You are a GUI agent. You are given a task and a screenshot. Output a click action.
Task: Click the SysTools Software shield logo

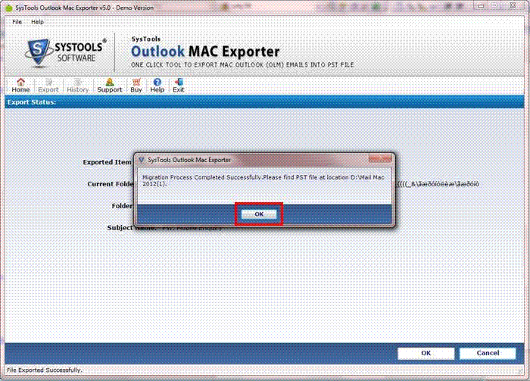[x=38, y=52]
